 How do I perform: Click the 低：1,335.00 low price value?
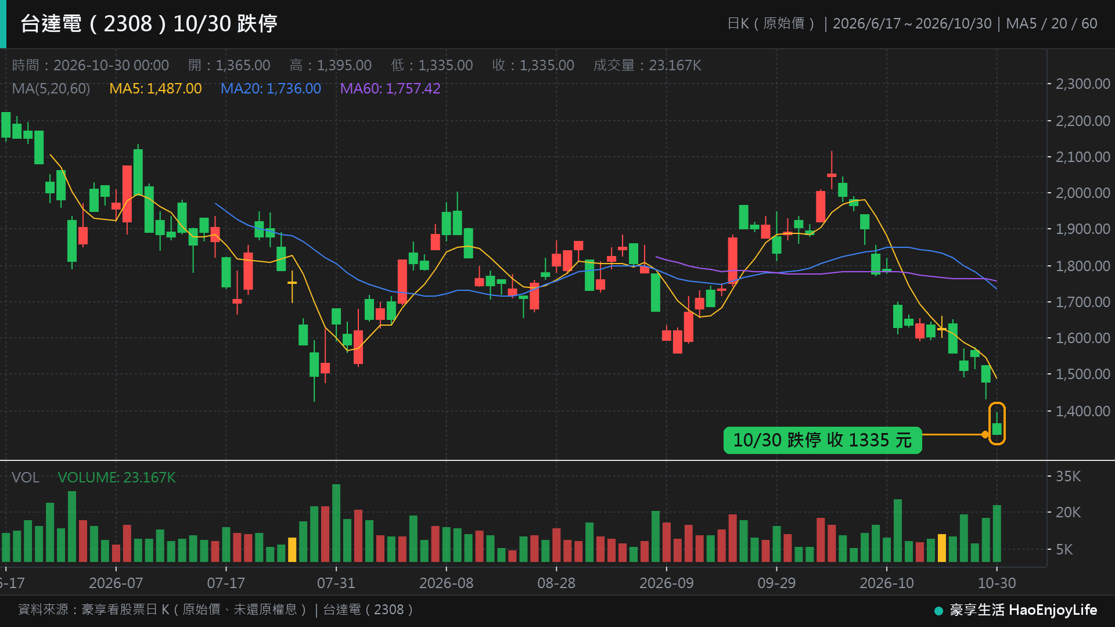432,65
